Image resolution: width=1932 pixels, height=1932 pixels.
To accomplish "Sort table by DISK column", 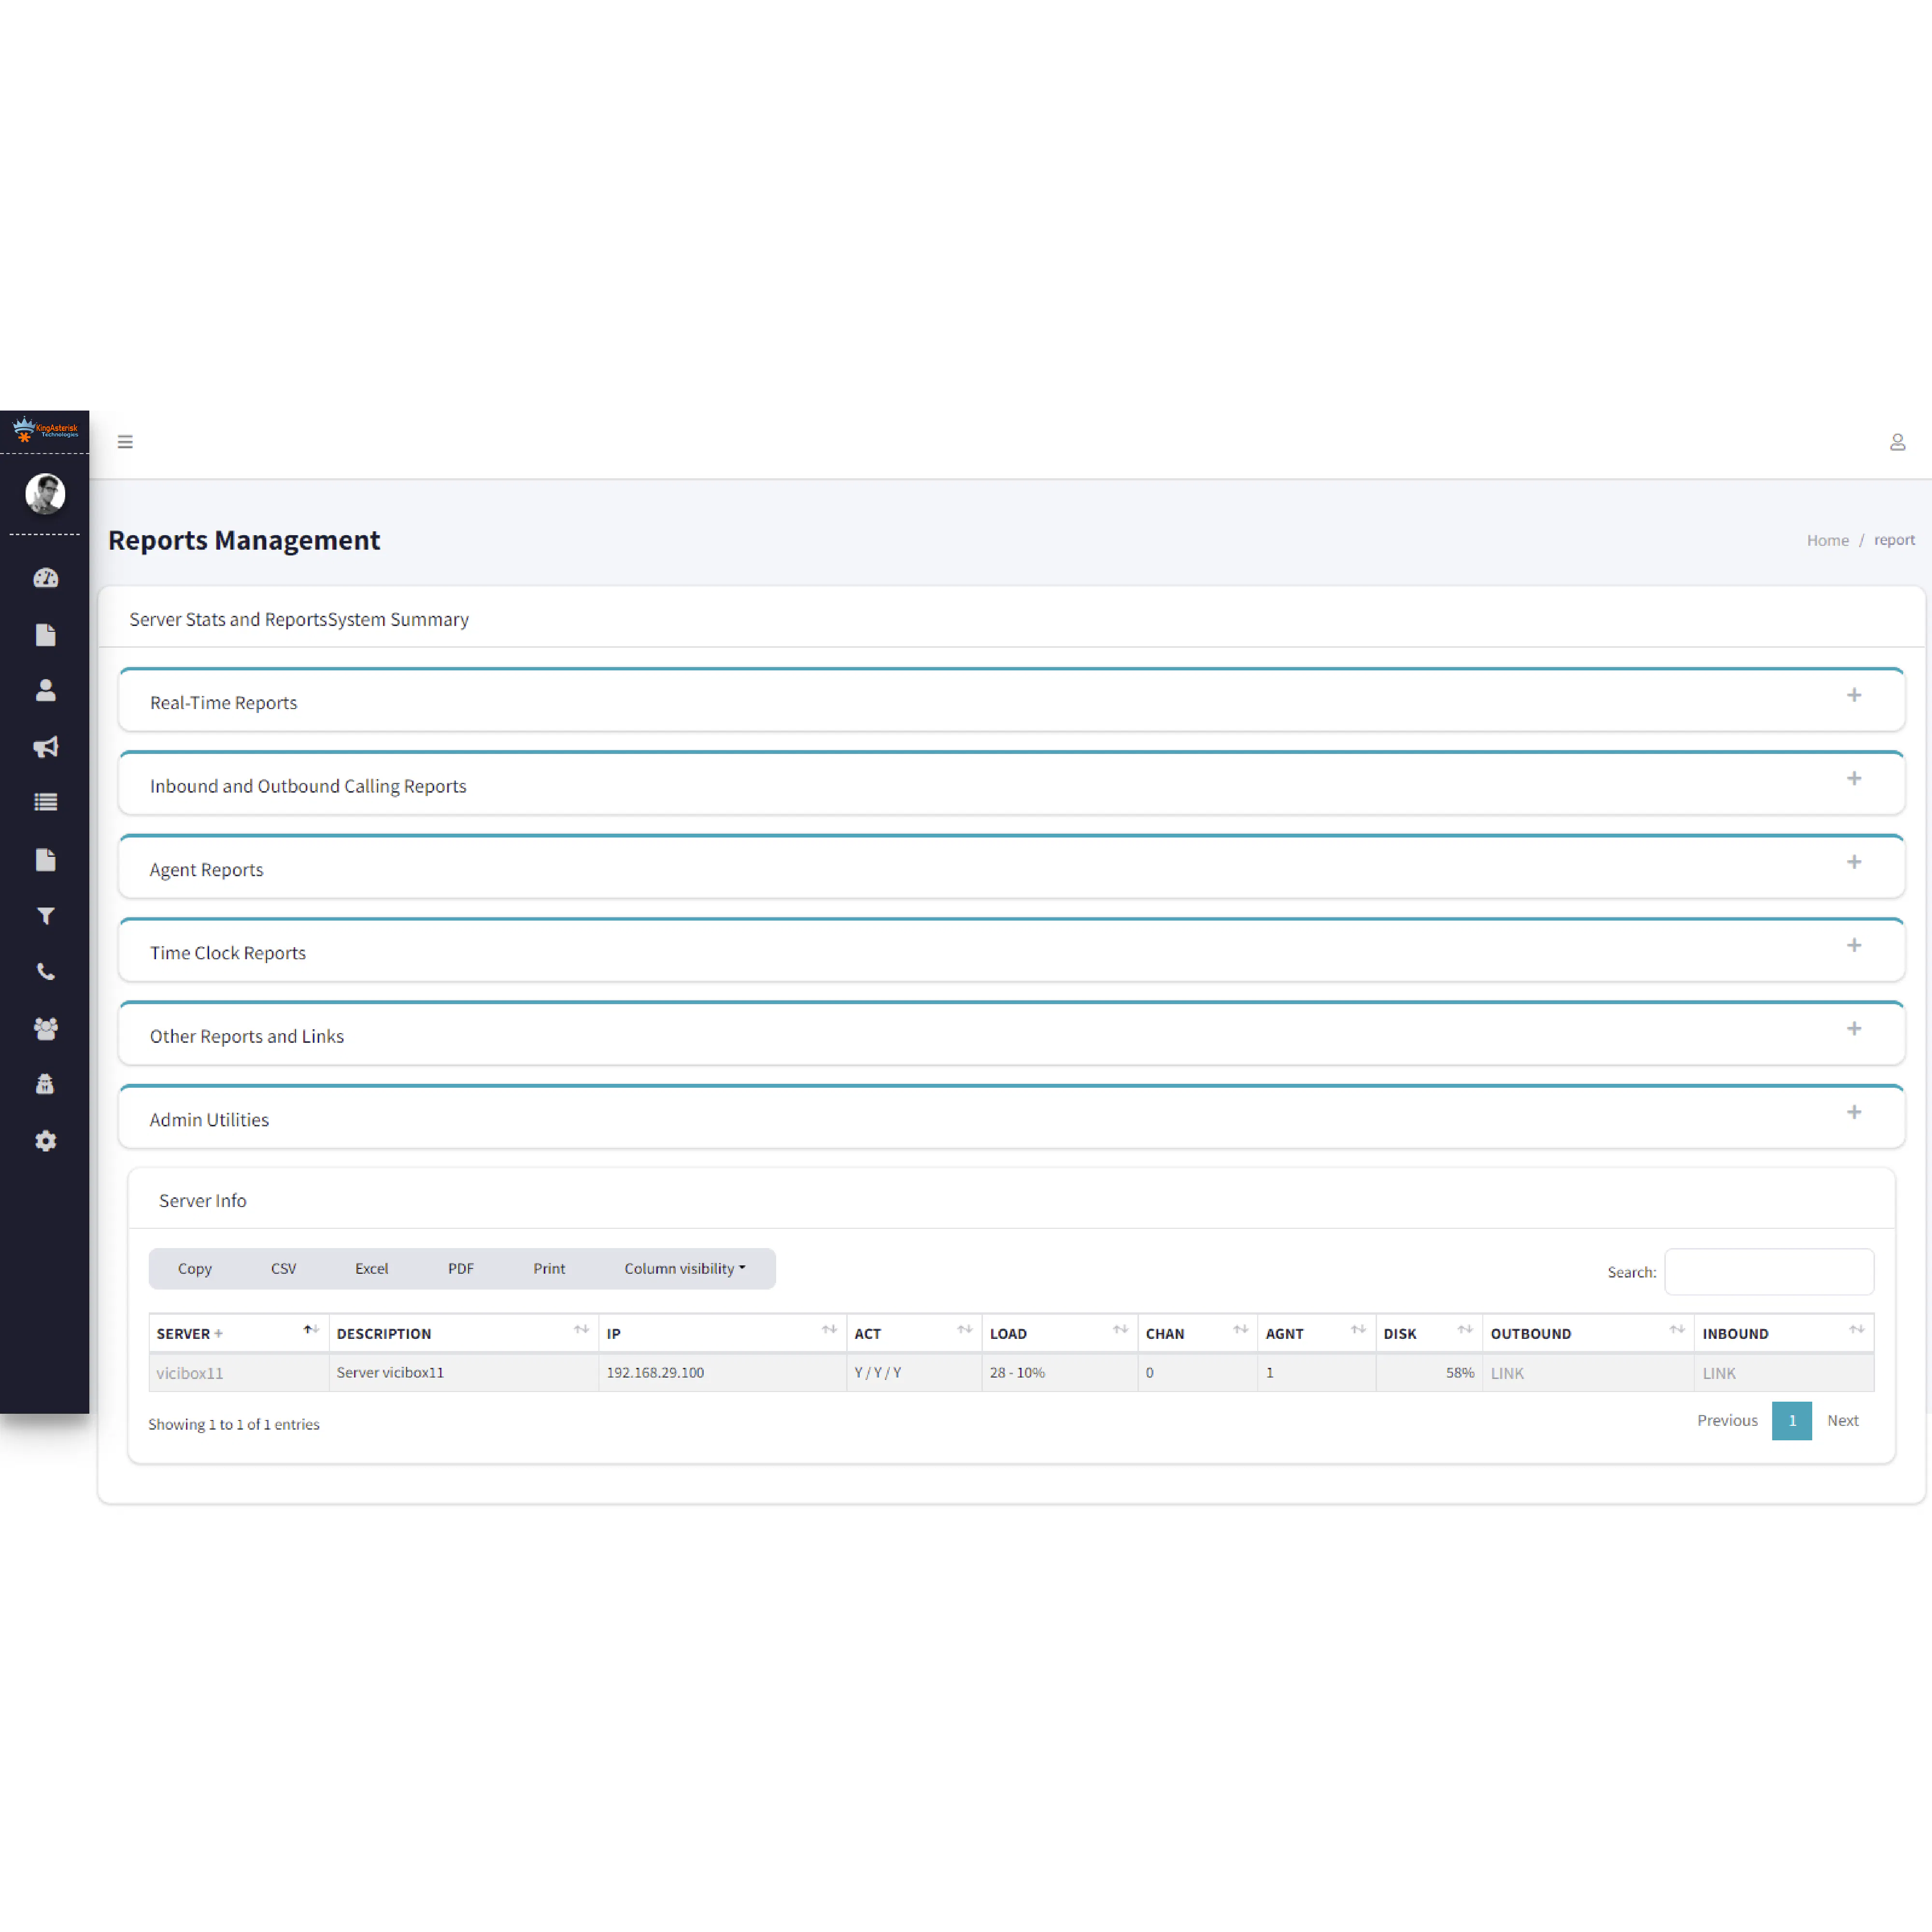I will (x=1428, y=1333).
